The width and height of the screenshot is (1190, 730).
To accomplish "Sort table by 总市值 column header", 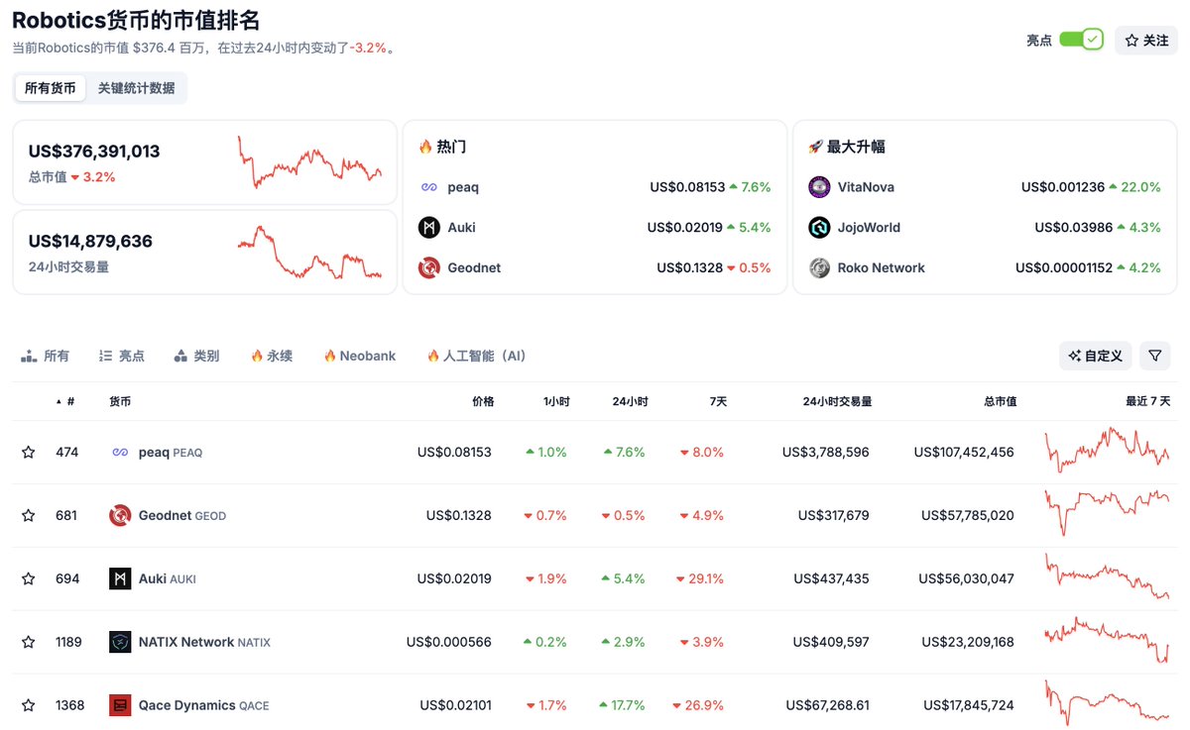I will click(1000, 401).
